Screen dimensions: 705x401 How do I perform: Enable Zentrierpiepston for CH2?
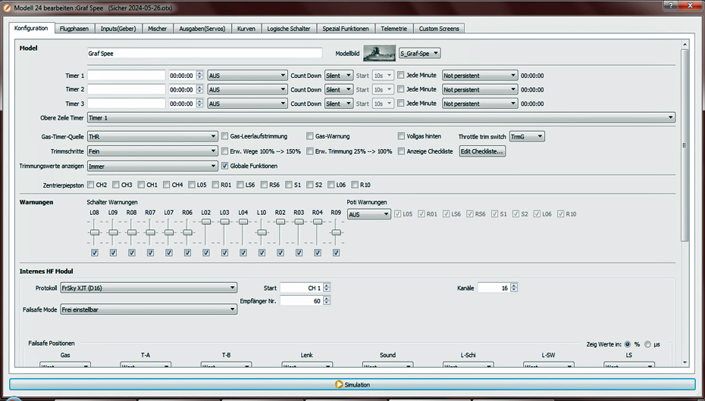pyautogui.click(x=91, y=185)
